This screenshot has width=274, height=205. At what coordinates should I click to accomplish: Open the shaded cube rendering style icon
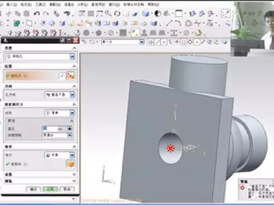tap(145, 14)
